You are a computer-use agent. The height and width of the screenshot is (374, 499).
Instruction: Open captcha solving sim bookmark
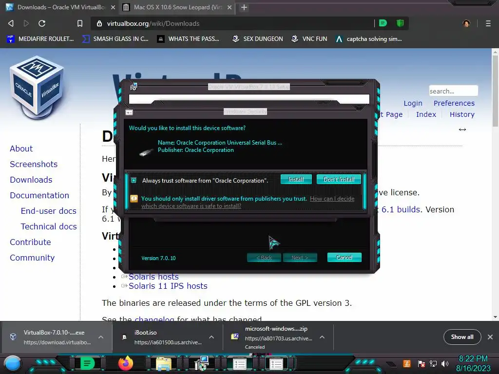click(369, 39)
